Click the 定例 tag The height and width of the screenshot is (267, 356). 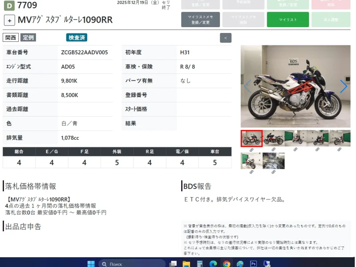tap(28, 37)
